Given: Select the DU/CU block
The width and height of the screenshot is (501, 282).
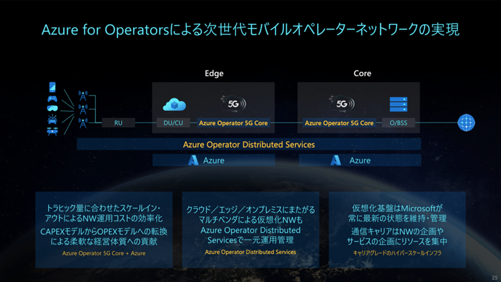Looking at the screenshot, I should point(173,123).
